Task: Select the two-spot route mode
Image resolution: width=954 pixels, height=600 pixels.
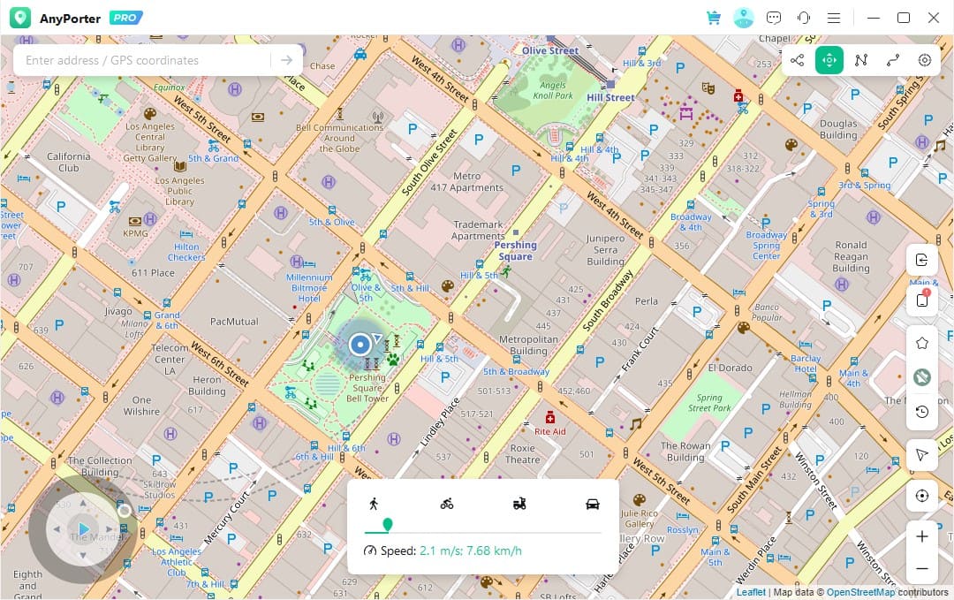Action: pos(892,60)
